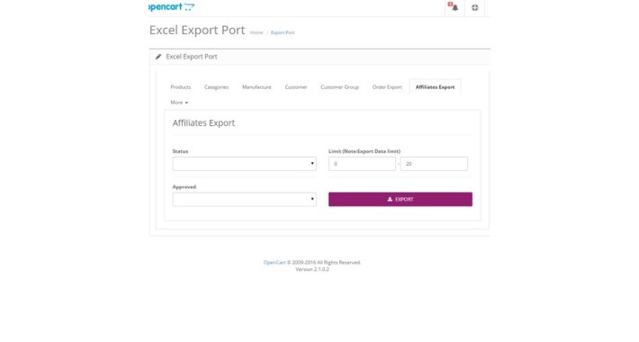This screenshot has height=342, width=639.
Task: Click the Excel Export Port page title
Action: (197, 31)
